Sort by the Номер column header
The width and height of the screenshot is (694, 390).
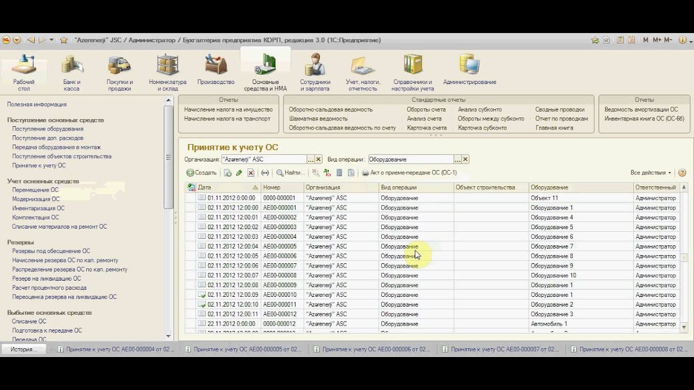282,187
